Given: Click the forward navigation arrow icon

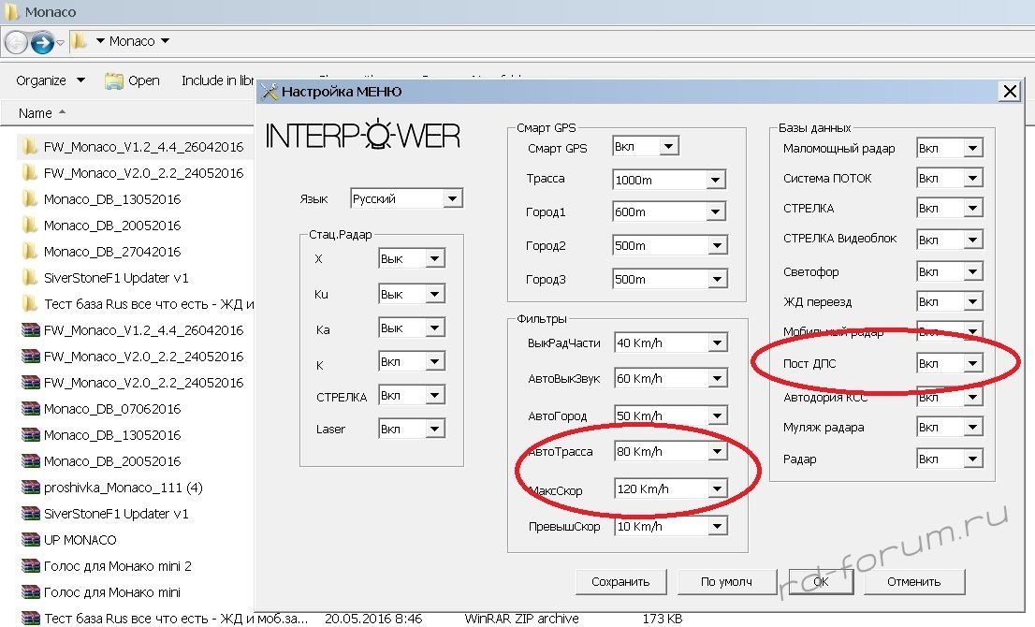Looking at the screenshot, I should (42, 42).
